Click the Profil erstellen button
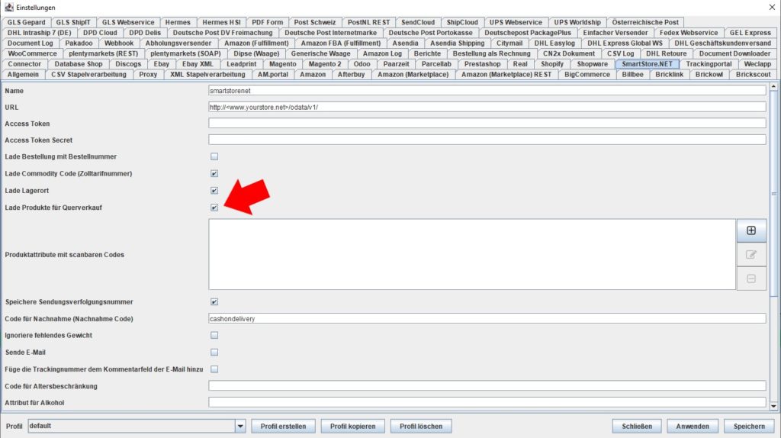 tap(284, 426)
